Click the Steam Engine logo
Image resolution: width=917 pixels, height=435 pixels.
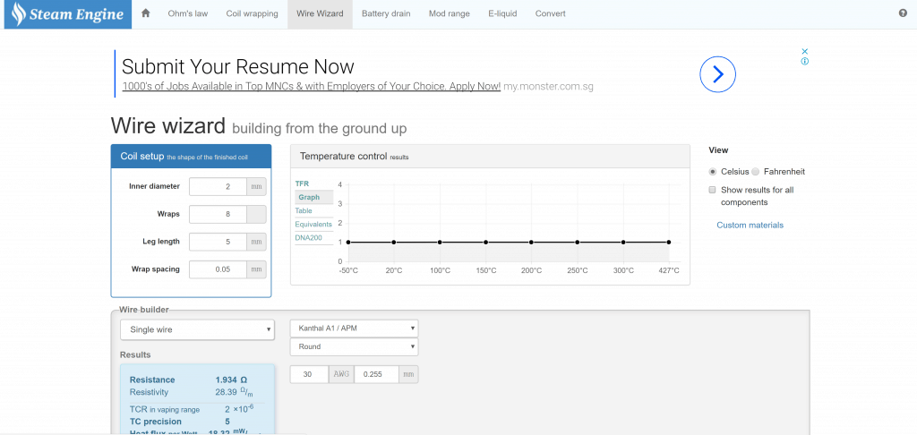point(65,14)
